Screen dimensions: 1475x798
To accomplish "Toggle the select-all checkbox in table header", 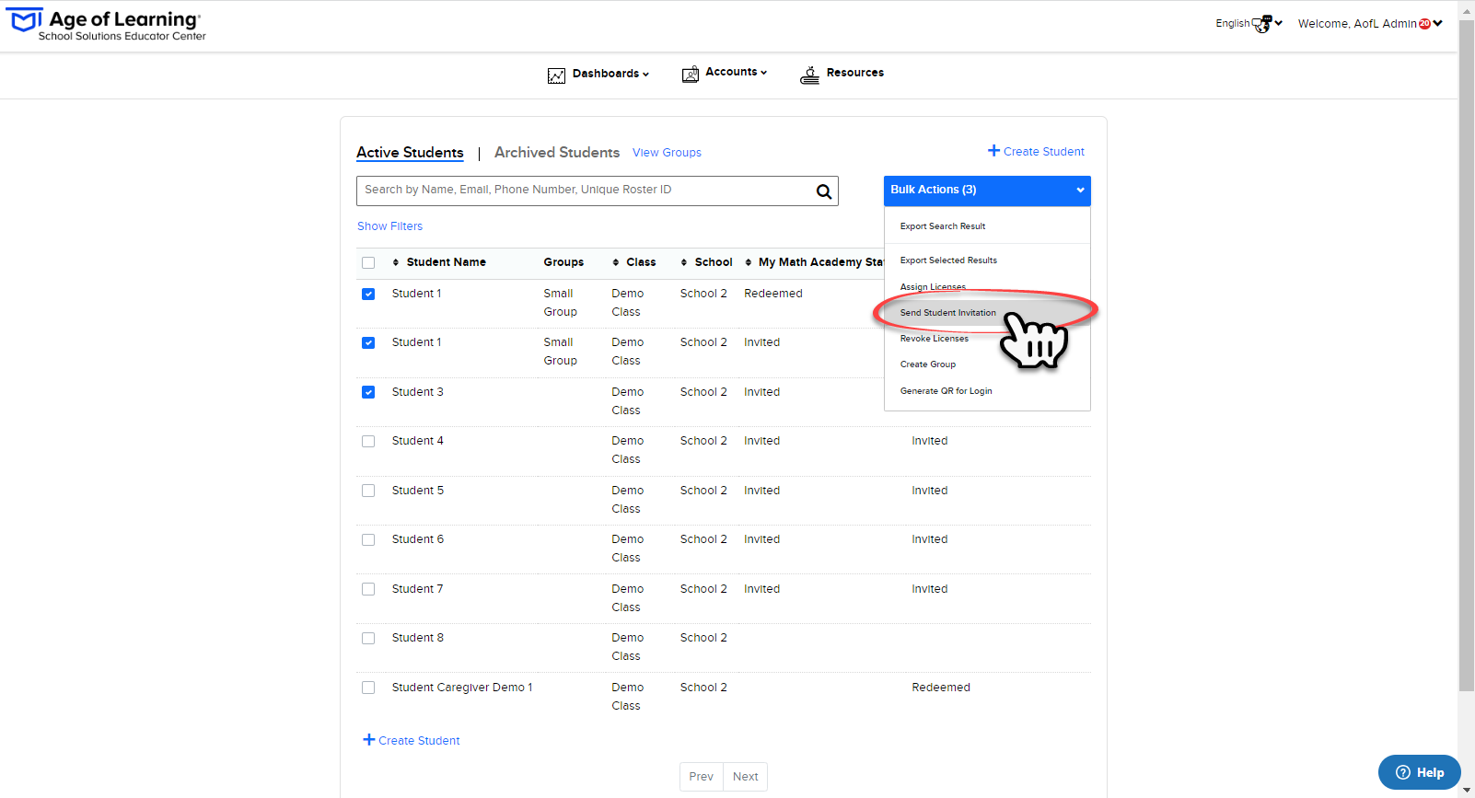I will click(x=368, y=262).
